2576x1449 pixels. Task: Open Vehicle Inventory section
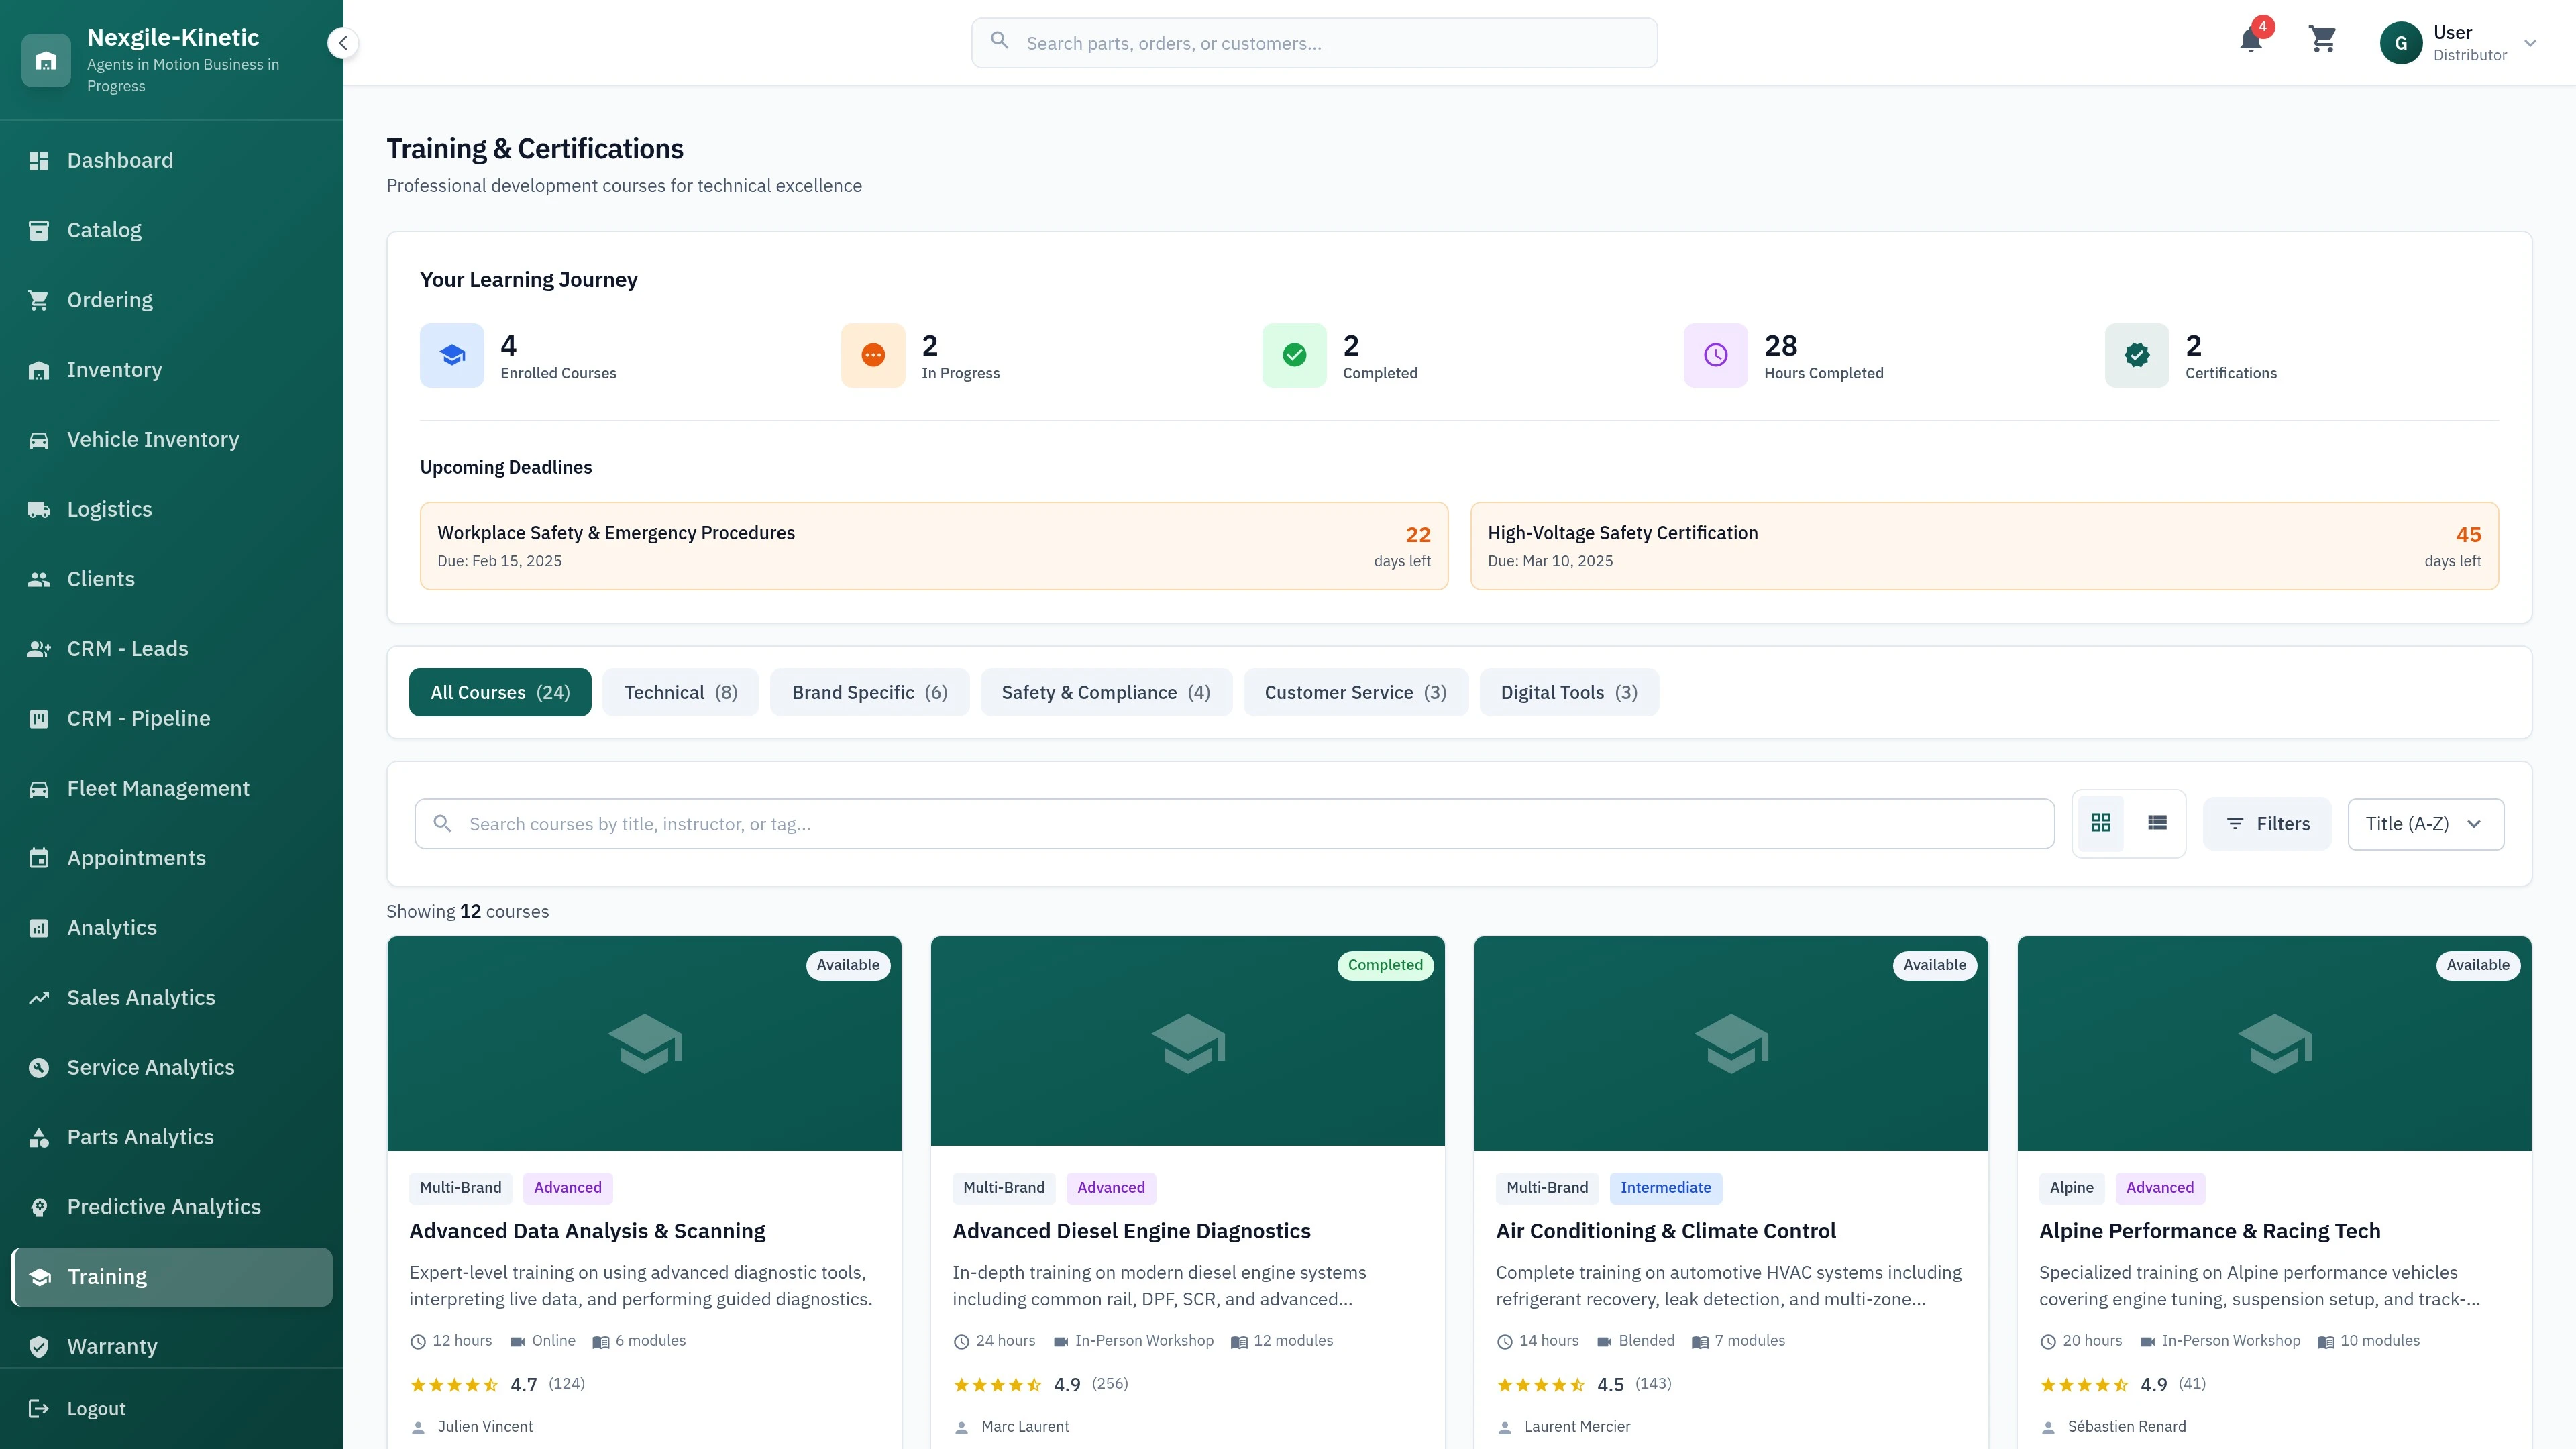click(152, 439)
